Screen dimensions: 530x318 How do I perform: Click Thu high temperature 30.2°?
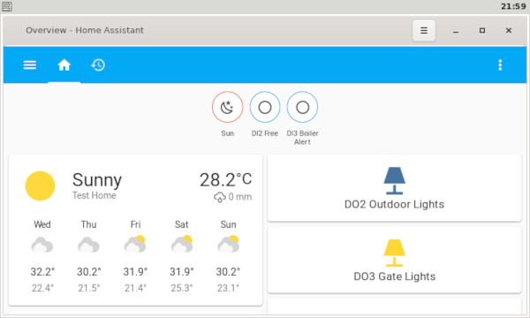click(89, 272)
